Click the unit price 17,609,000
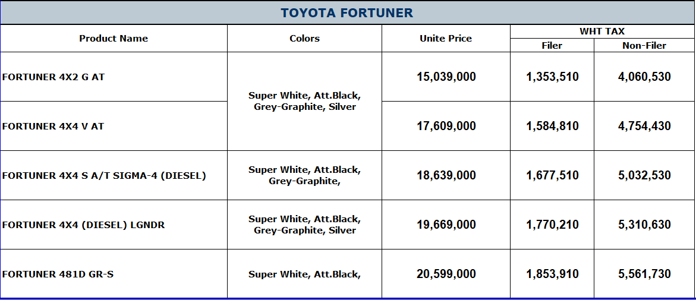 pos(446,126)
